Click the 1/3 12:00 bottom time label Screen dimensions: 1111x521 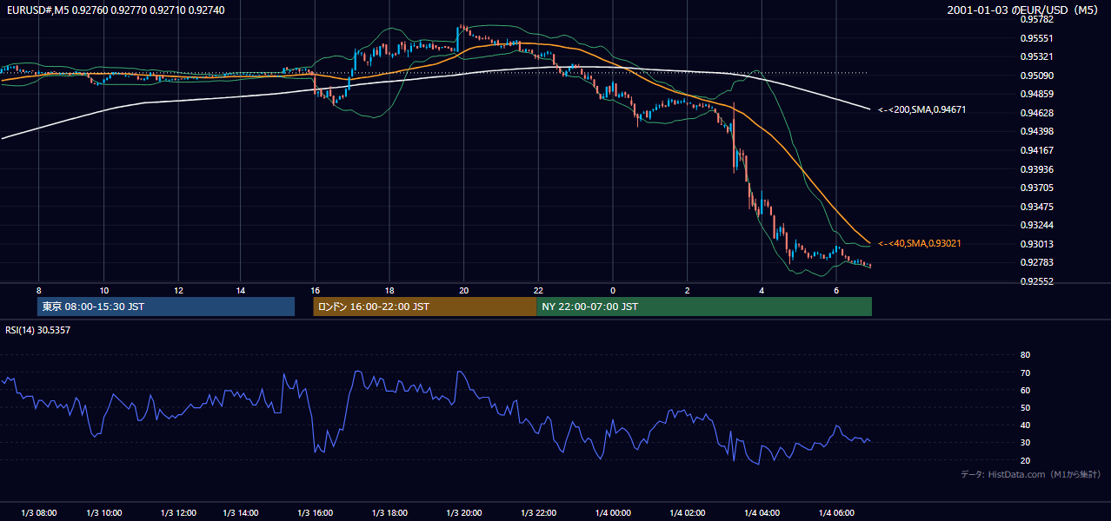(178, 513)
